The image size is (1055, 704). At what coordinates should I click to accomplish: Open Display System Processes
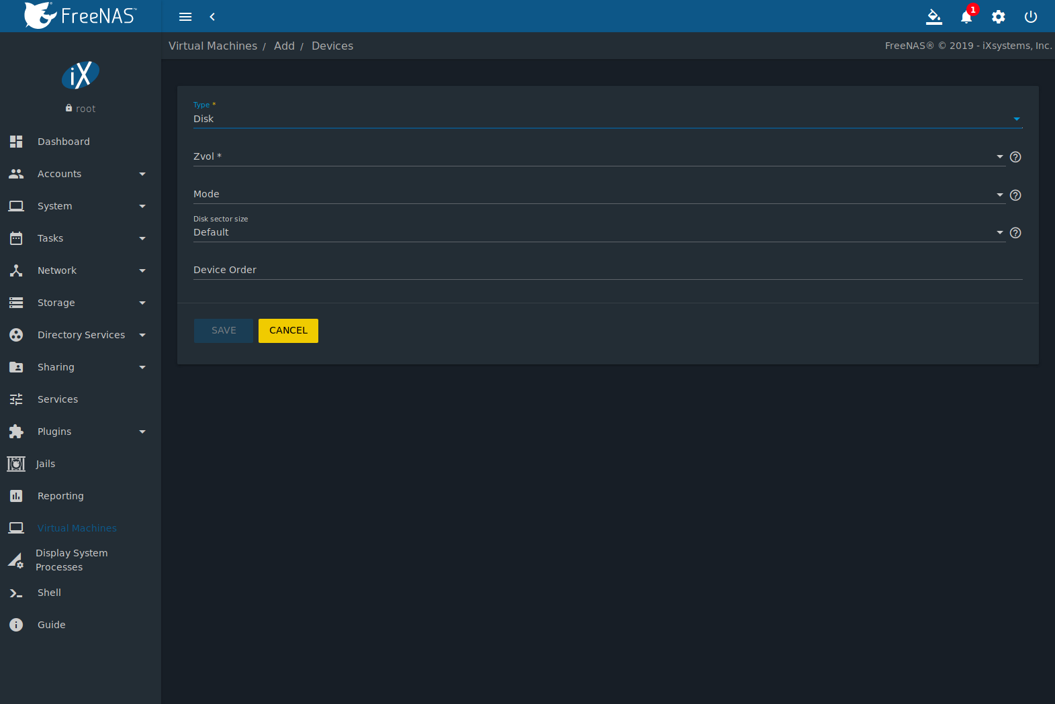[72, 560]
